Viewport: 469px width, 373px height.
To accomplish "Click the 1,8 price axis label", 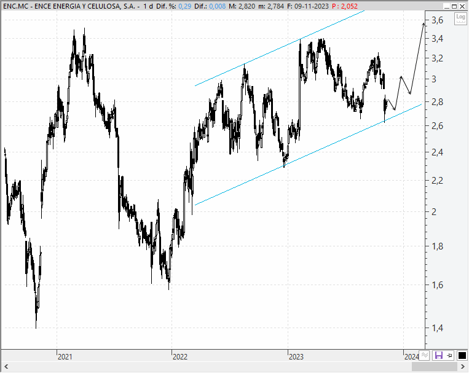I will [x=437, y=246].
